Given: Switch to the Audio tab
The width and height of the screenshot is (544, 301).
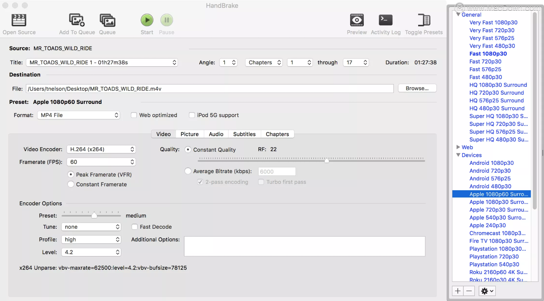Looking at the screenshot, I should coord(216,134).
